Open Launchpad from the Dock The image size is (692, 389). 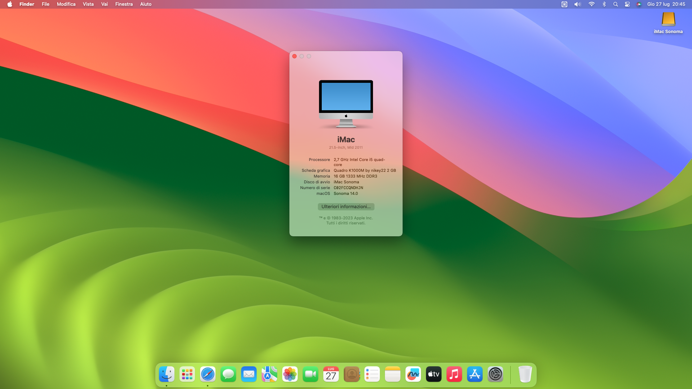pyautogui.click(x=187, y=374)
